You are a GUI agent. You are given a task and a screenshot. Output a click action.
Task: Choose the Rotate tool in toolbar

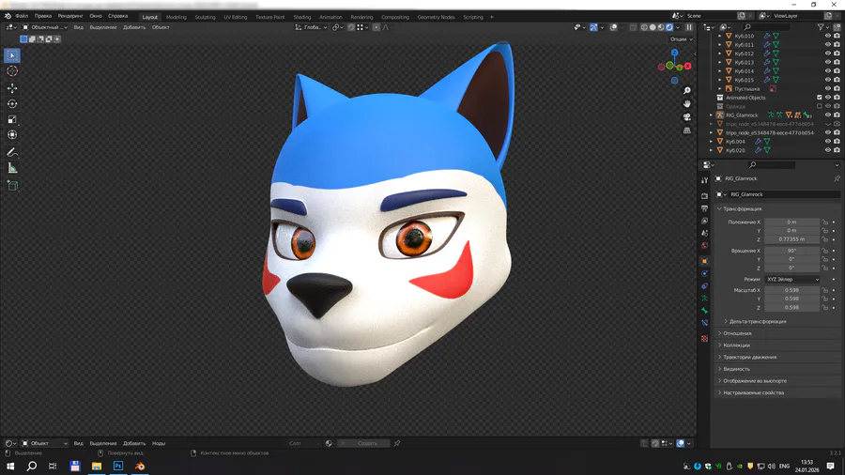click(12, 104)
